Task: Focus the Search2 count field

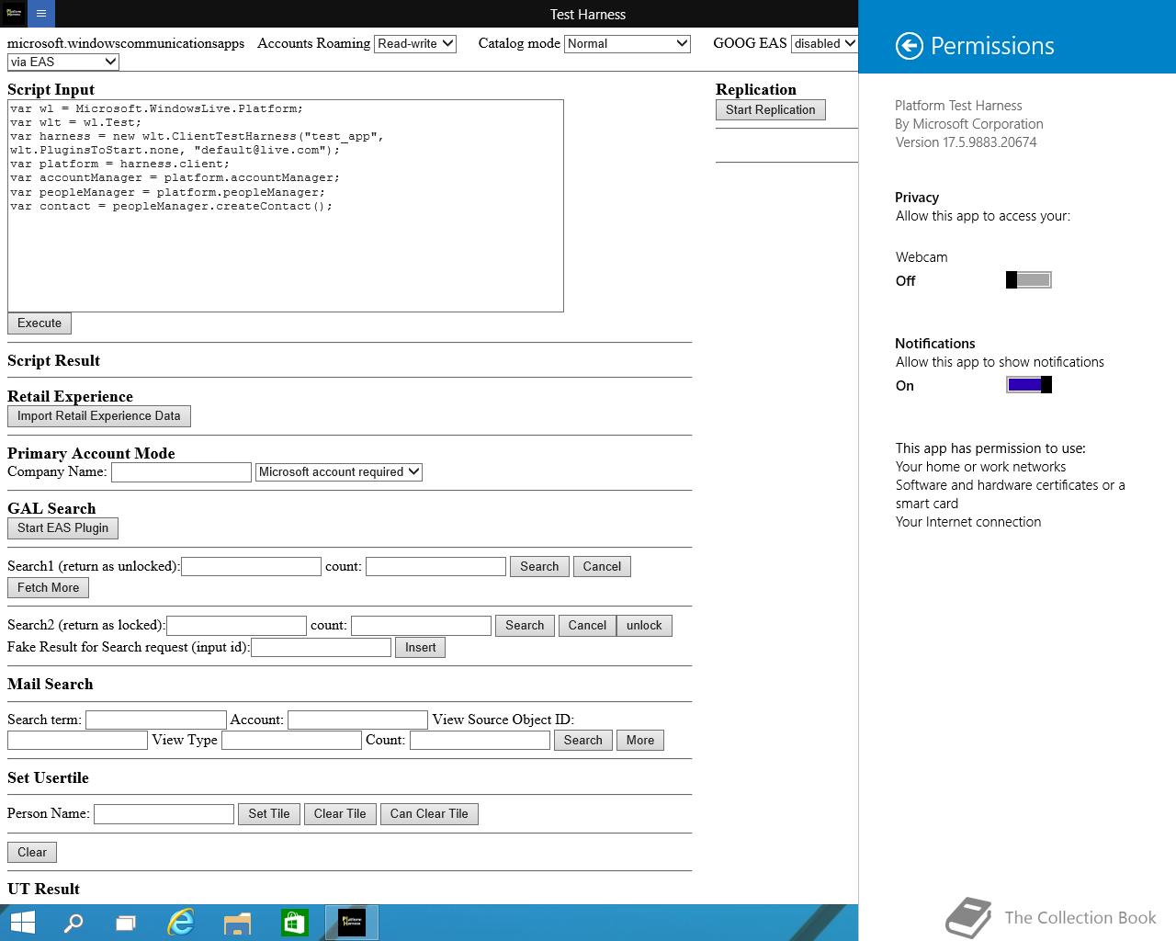Action: [421, 626]
